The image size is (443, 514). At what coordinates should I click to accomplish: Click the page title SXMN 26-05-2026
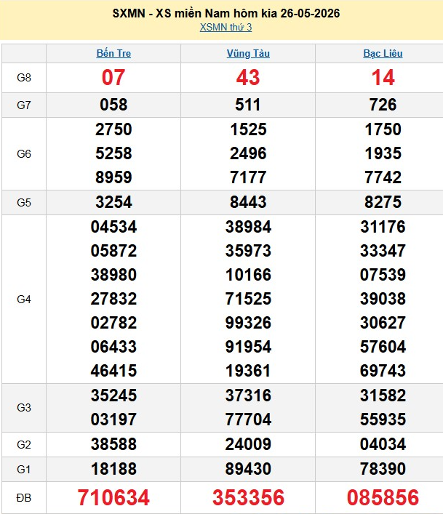coord(226,13)
